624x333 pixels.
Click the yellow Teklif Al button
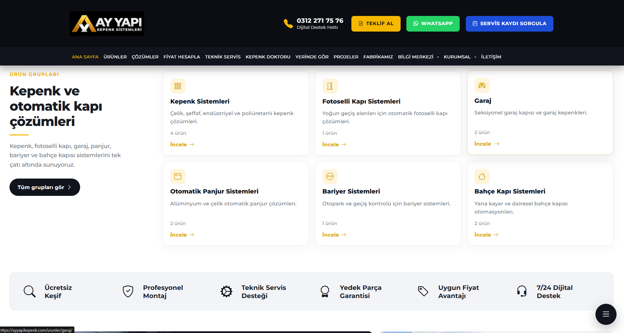pos(376,24)
